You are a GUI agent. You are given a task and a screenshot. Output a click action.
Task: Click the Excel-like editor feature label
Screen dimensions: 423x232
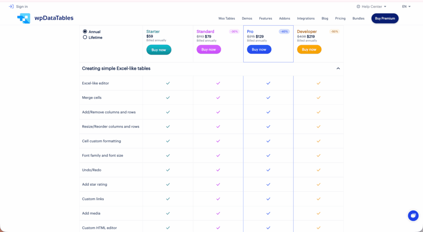(95, 83)
